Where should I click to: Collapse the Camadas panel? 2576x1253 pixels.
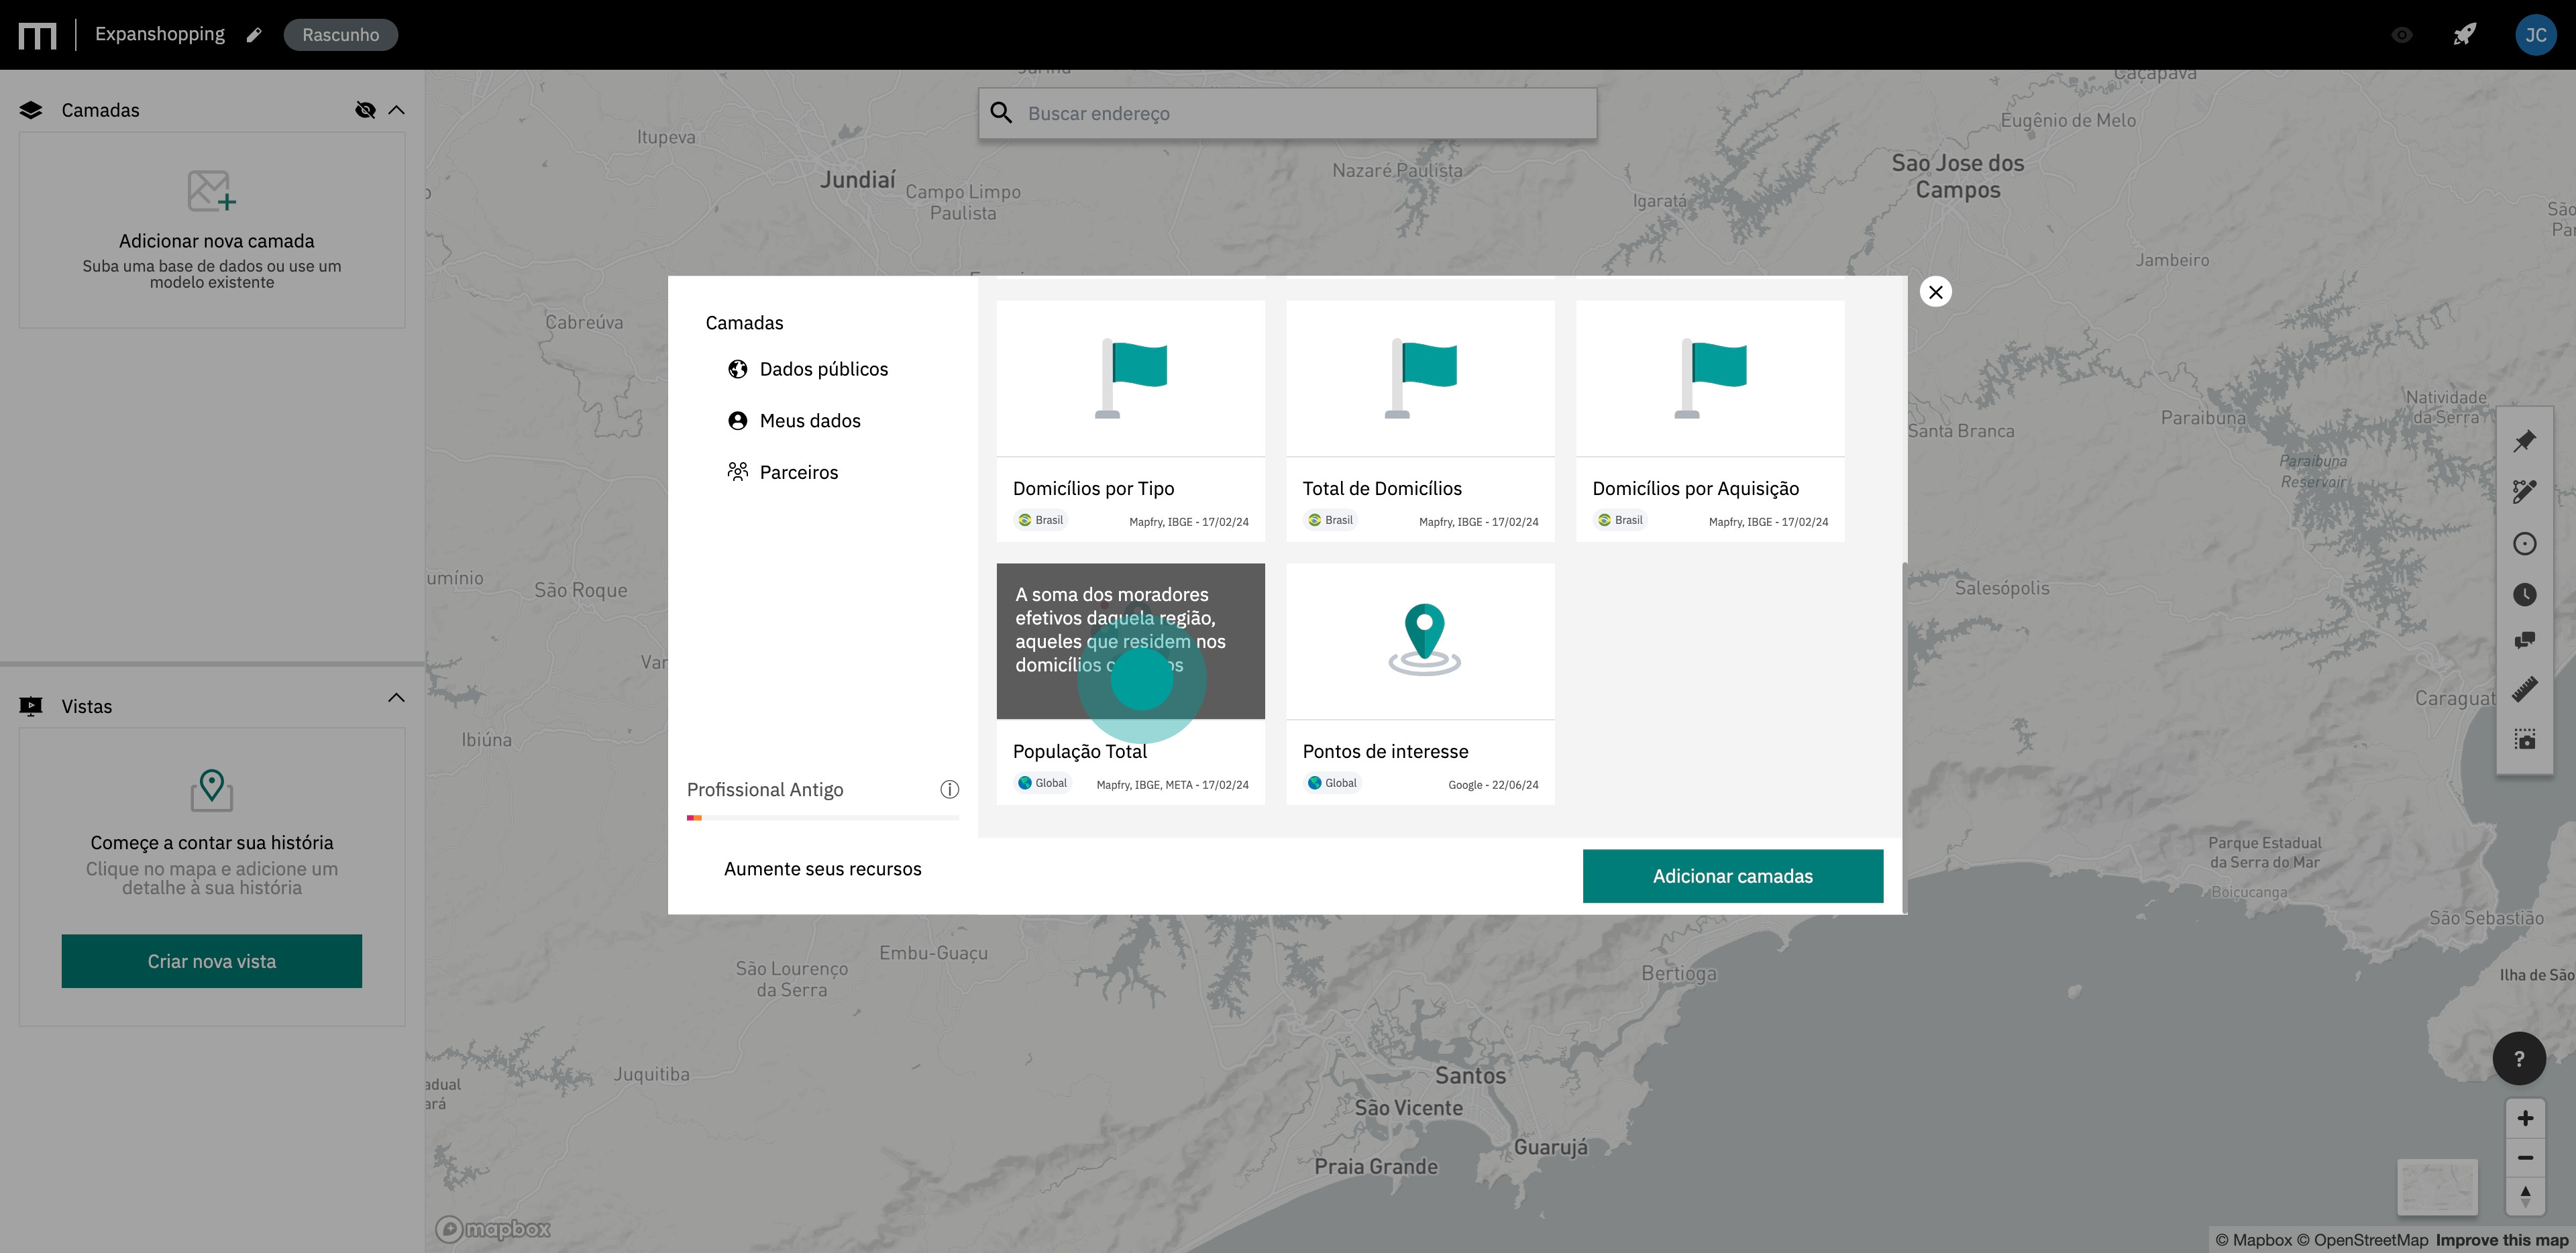click(x=397, y=110)
